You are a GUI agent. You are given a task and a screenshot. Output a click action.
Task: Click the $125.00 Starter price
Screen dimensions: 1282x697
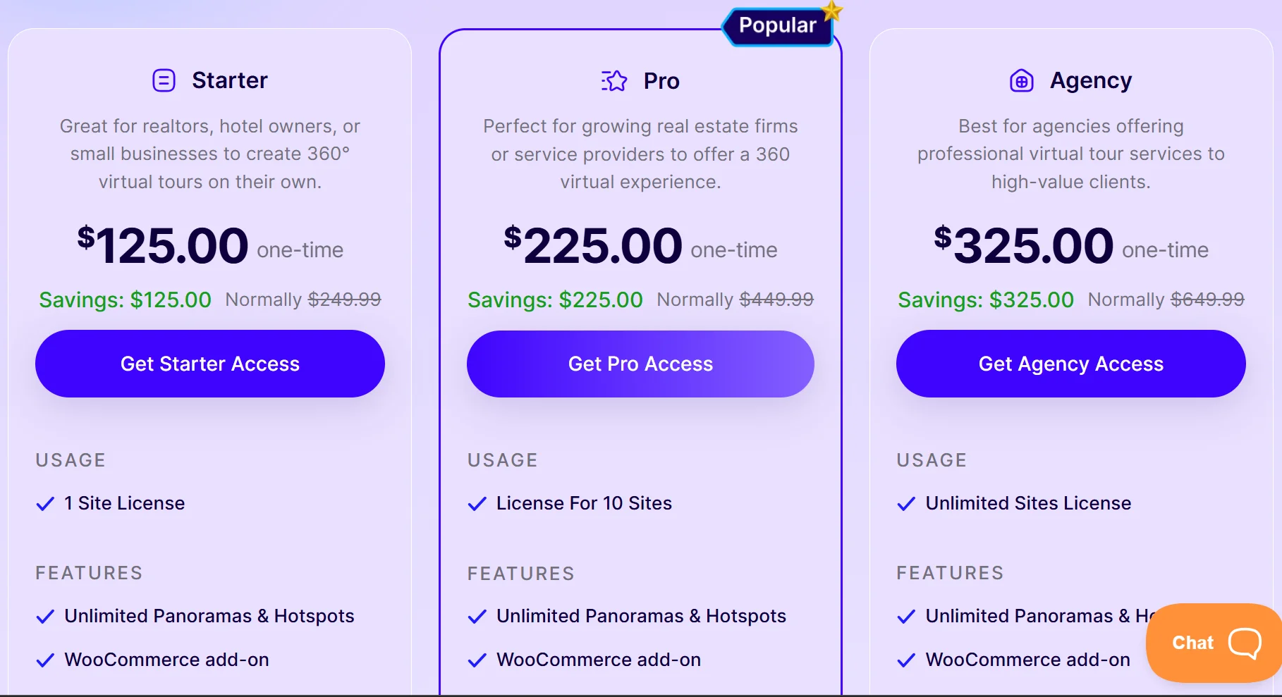click(163, 246)
